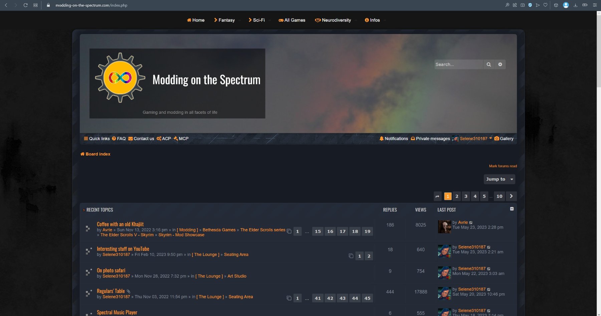Open Coffee with an old Khajiit topic
This screenshot has width=601, height=316.
[120, 224]
